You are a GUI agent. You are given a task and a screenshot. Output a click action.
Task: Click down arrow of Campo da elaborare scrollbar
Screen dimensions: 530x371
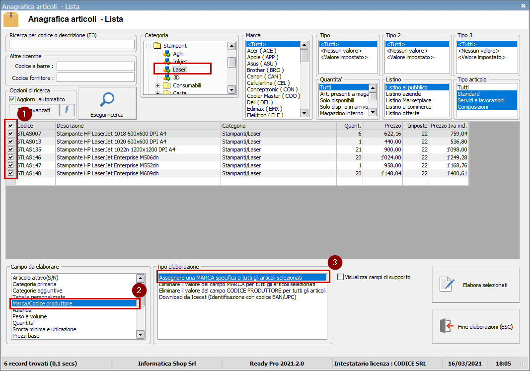coord(140,335)
